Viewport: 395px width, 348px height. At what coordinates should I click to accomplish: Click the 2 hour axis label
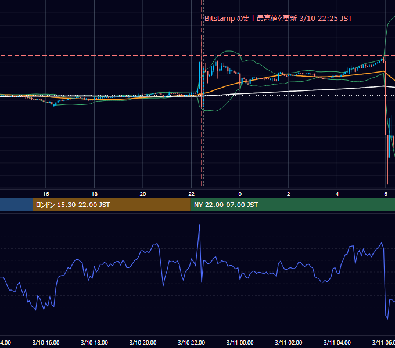click(289, 194)
